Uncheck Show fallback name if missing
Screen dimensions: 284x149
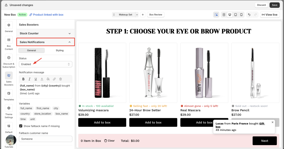[x=21, y=126]
